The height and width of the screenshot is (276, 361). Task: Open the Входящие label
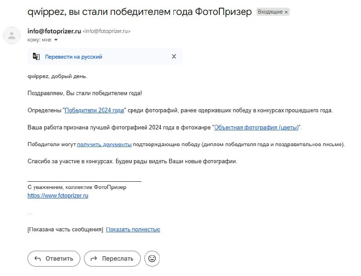(270, 12)
